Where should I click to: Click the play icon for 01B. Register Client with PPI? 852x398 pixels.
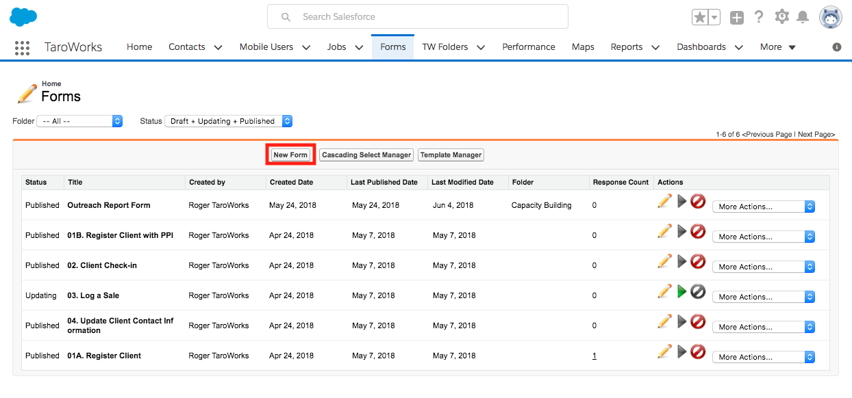pos(681,231)
